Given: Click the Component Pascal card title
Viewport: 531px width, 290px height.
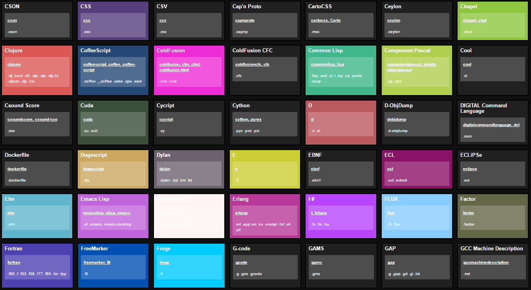Looking at the screenshot, I should [407, 51].
